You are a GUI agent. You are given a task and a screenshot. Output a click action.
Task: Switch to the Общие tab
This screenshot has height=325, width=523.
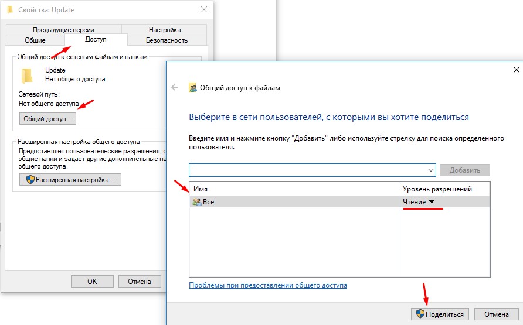[35, 40]
